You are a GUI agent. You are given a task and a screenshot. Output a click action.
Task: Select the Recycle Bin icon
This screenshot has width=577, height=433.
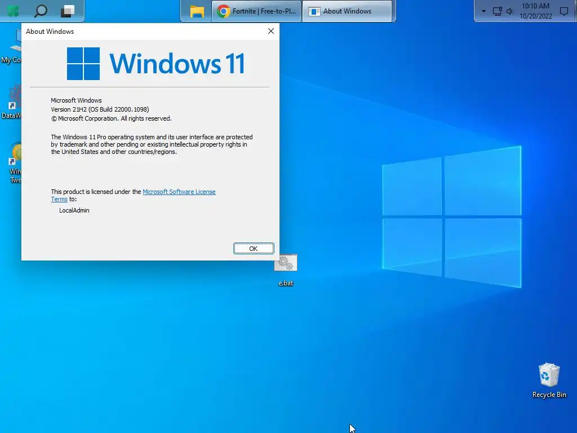pyautogui.click(x=549, y=381)
